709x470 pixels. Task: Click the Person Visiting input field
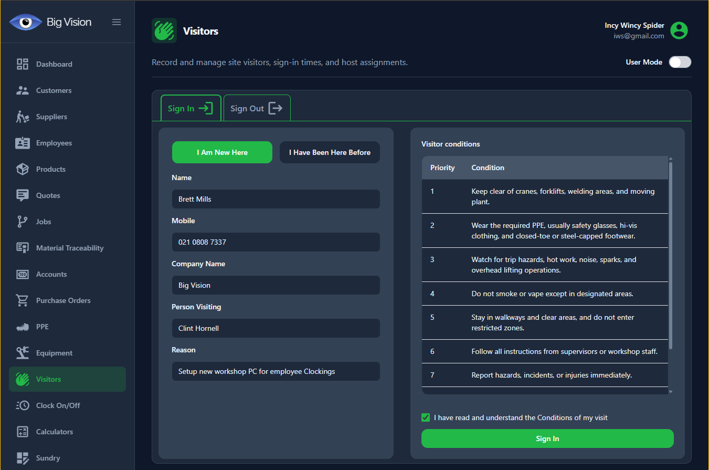(x=276, y=328)
